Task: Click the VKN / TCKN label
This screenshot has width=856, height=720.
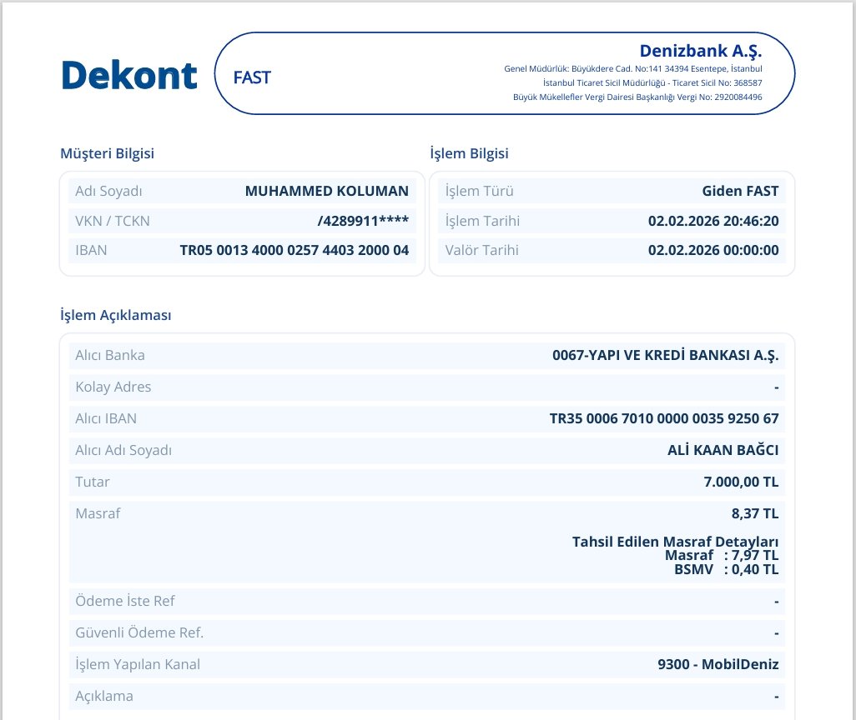Action: tap(113, 221)
